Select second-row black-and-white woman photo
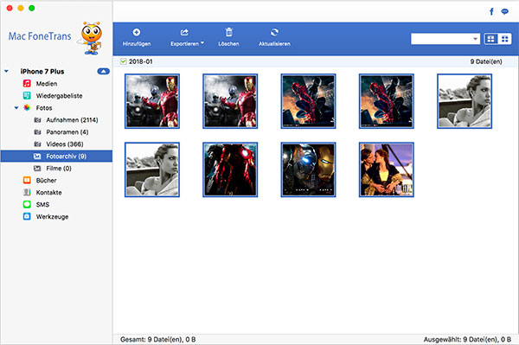Screen dimensions: 519x345 [152, 169]
